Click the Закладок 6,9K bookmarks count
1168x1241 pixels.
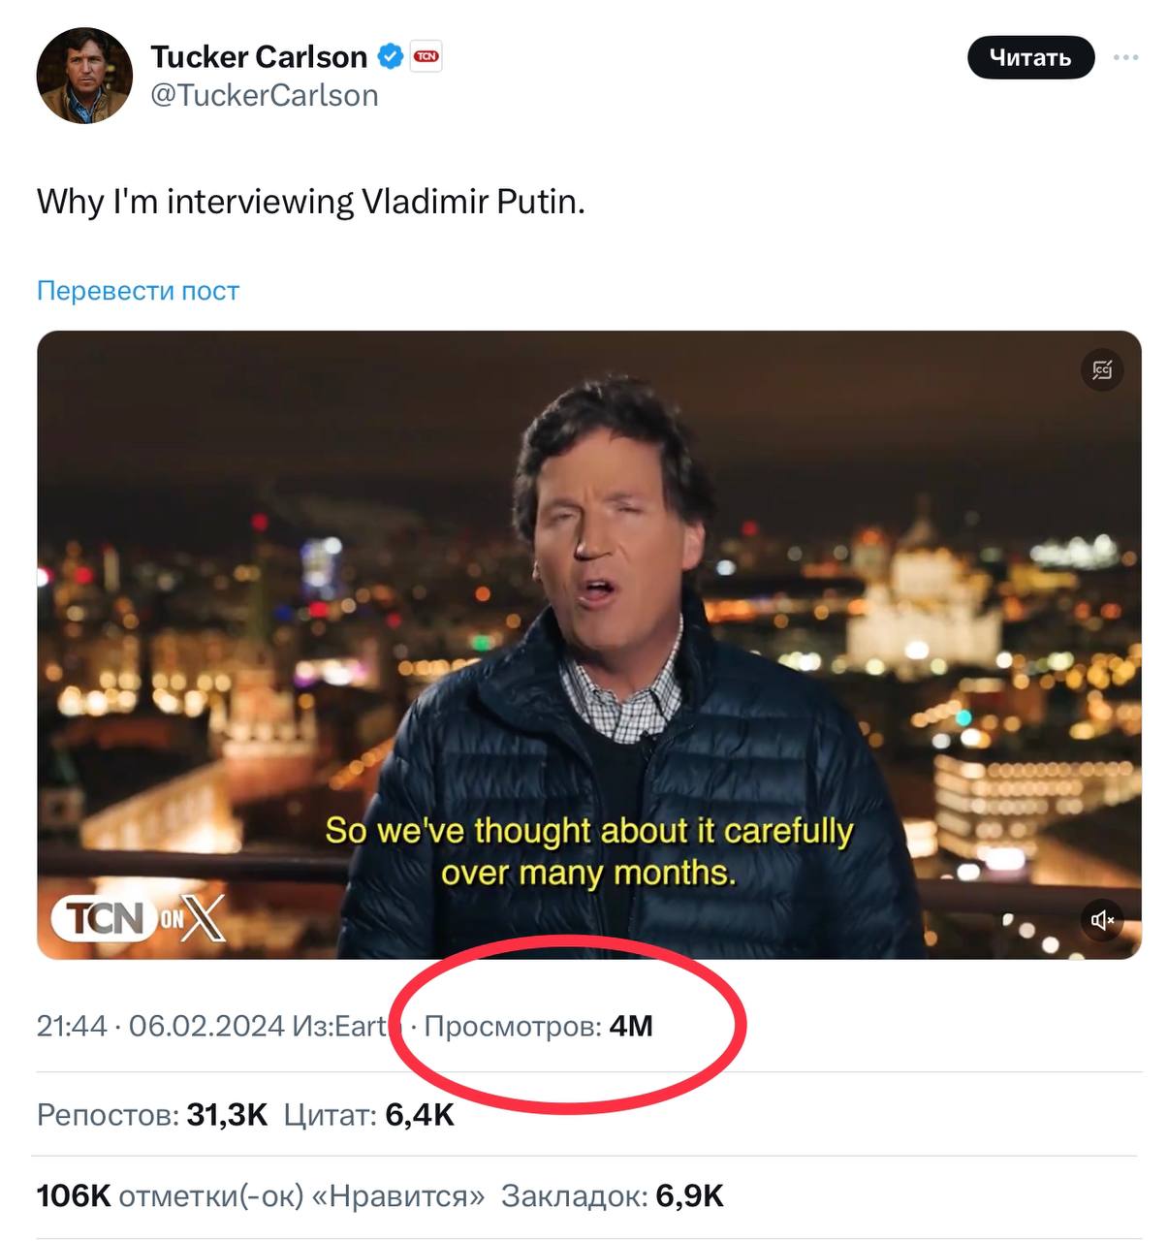coord(612,1196)
